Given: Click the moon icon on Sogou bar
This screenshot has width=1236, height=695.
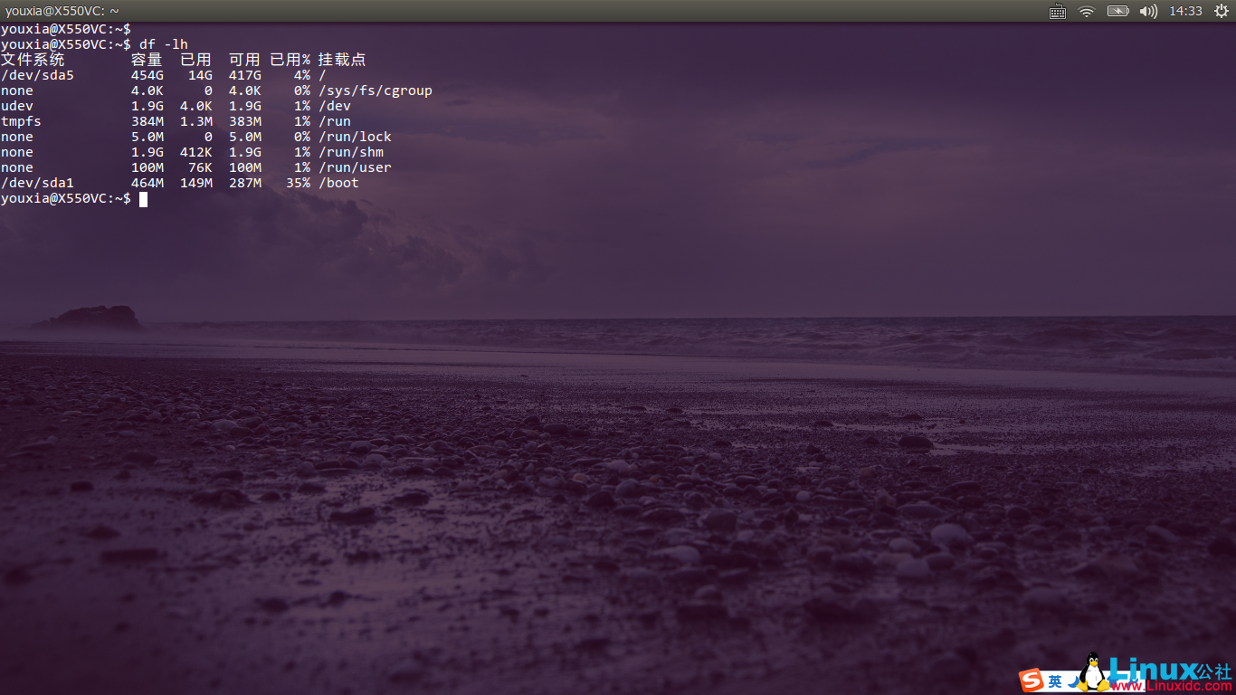Looking at the screenshot, I should coord(1073,681).
